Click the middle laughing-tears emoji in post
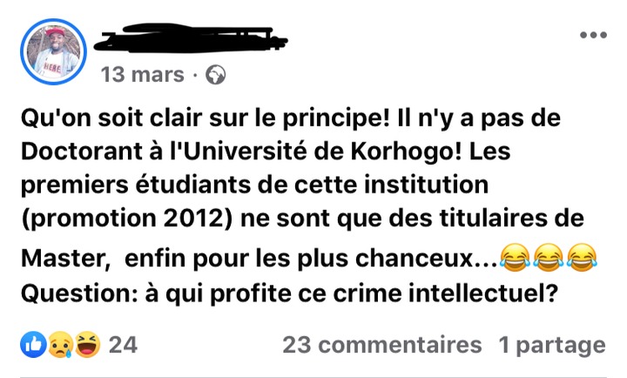 [549, 258]
